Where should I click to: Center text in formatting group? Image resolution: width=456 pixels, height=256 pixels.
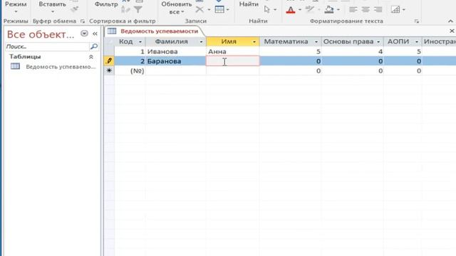click(366, 9)
